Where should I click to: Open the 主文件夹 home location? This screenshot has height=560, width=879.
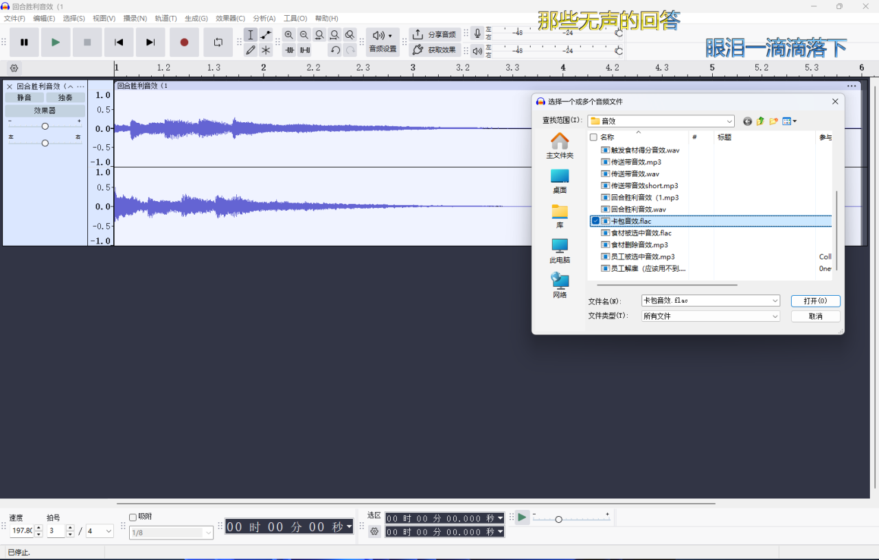click(x=560, y=146)
